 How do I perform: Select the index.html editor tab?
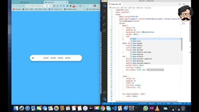coord(115,4)
